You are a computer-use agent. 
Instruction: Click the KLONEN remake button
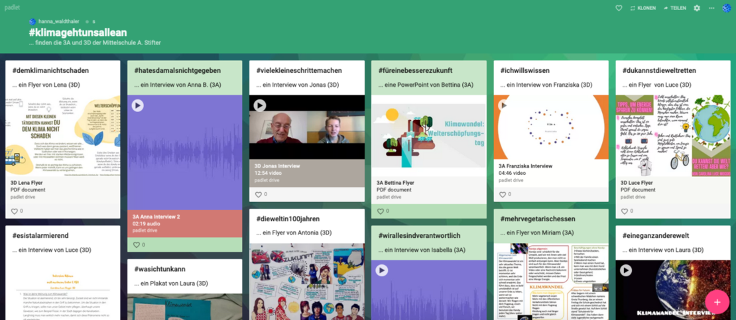[x=643, y=8]
